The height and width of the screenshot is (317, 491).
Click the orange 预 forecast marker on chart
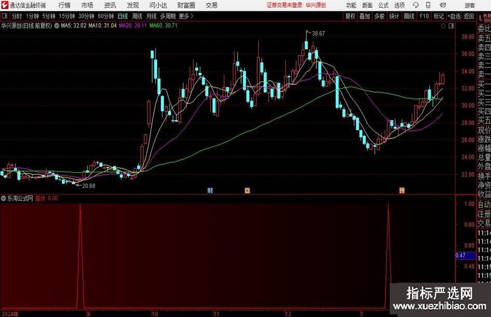402,191
